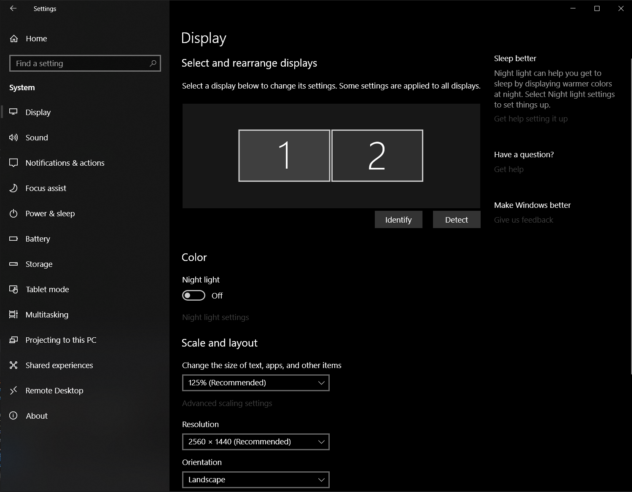Click the Multitasking icon
The image size is (632, 492).
(13, 315)
